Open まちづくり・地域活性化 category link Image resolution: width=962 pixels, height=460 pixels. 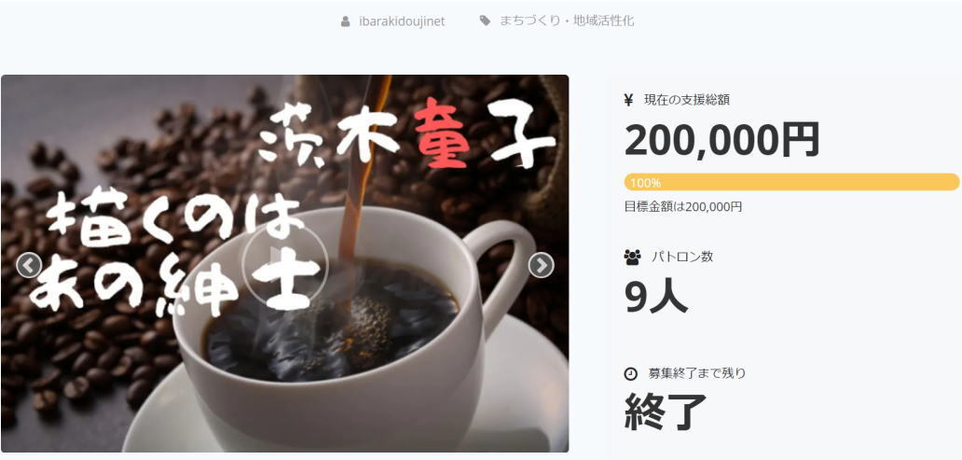pyautogui.click(x=566, y=21)
